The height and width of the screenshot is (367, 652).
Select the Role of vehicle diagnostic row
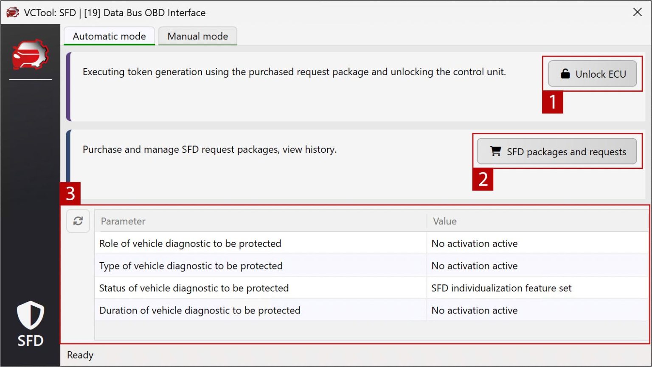click(x=190, y=244)
